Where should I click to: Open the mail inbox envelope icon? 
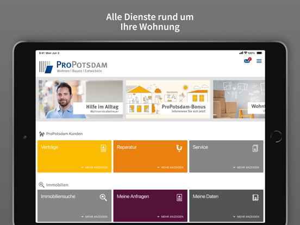(x=247, y=61)
